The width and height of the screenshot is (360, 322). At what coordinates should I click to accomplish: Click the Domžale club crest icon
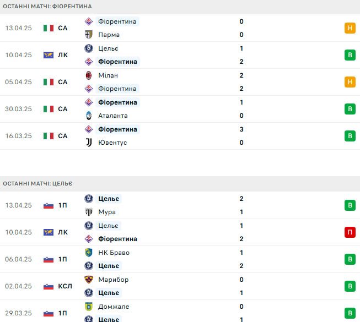pos(89,307)
